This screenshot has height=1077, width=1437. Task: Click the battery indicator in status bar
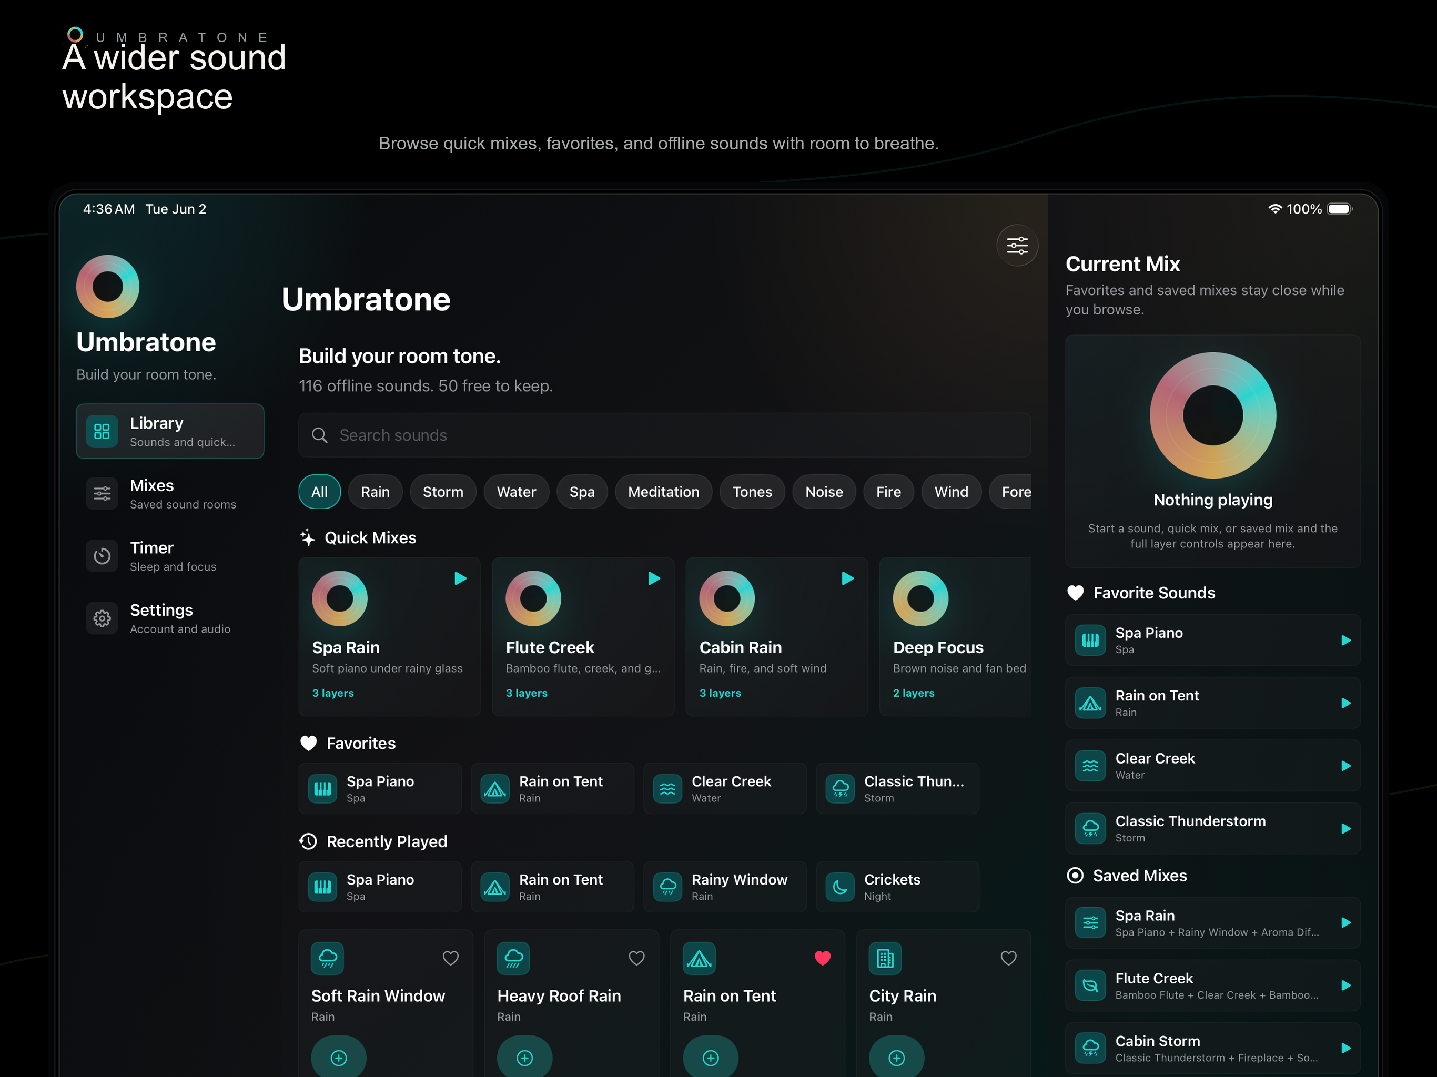coord(1340,209)
